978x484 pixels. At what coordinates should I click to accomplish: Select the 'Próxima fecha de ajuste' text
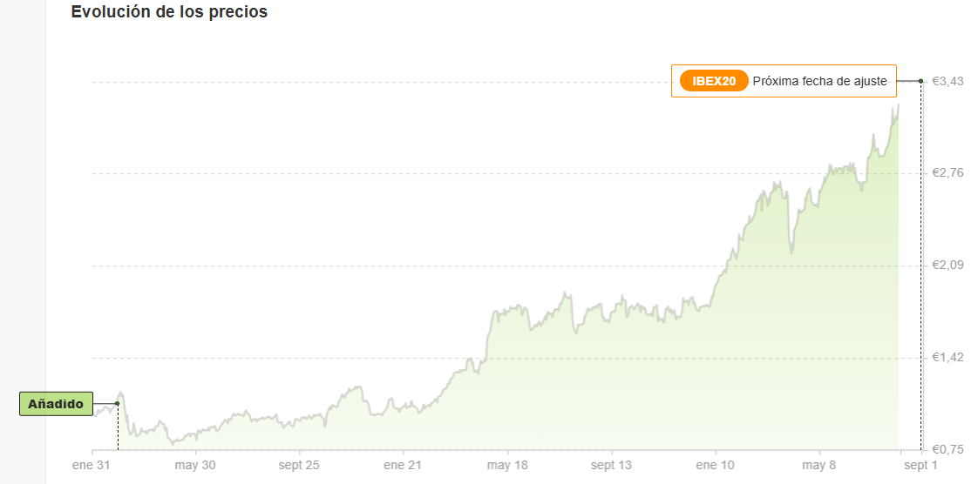pyautogui.click(x=819, y=81)
